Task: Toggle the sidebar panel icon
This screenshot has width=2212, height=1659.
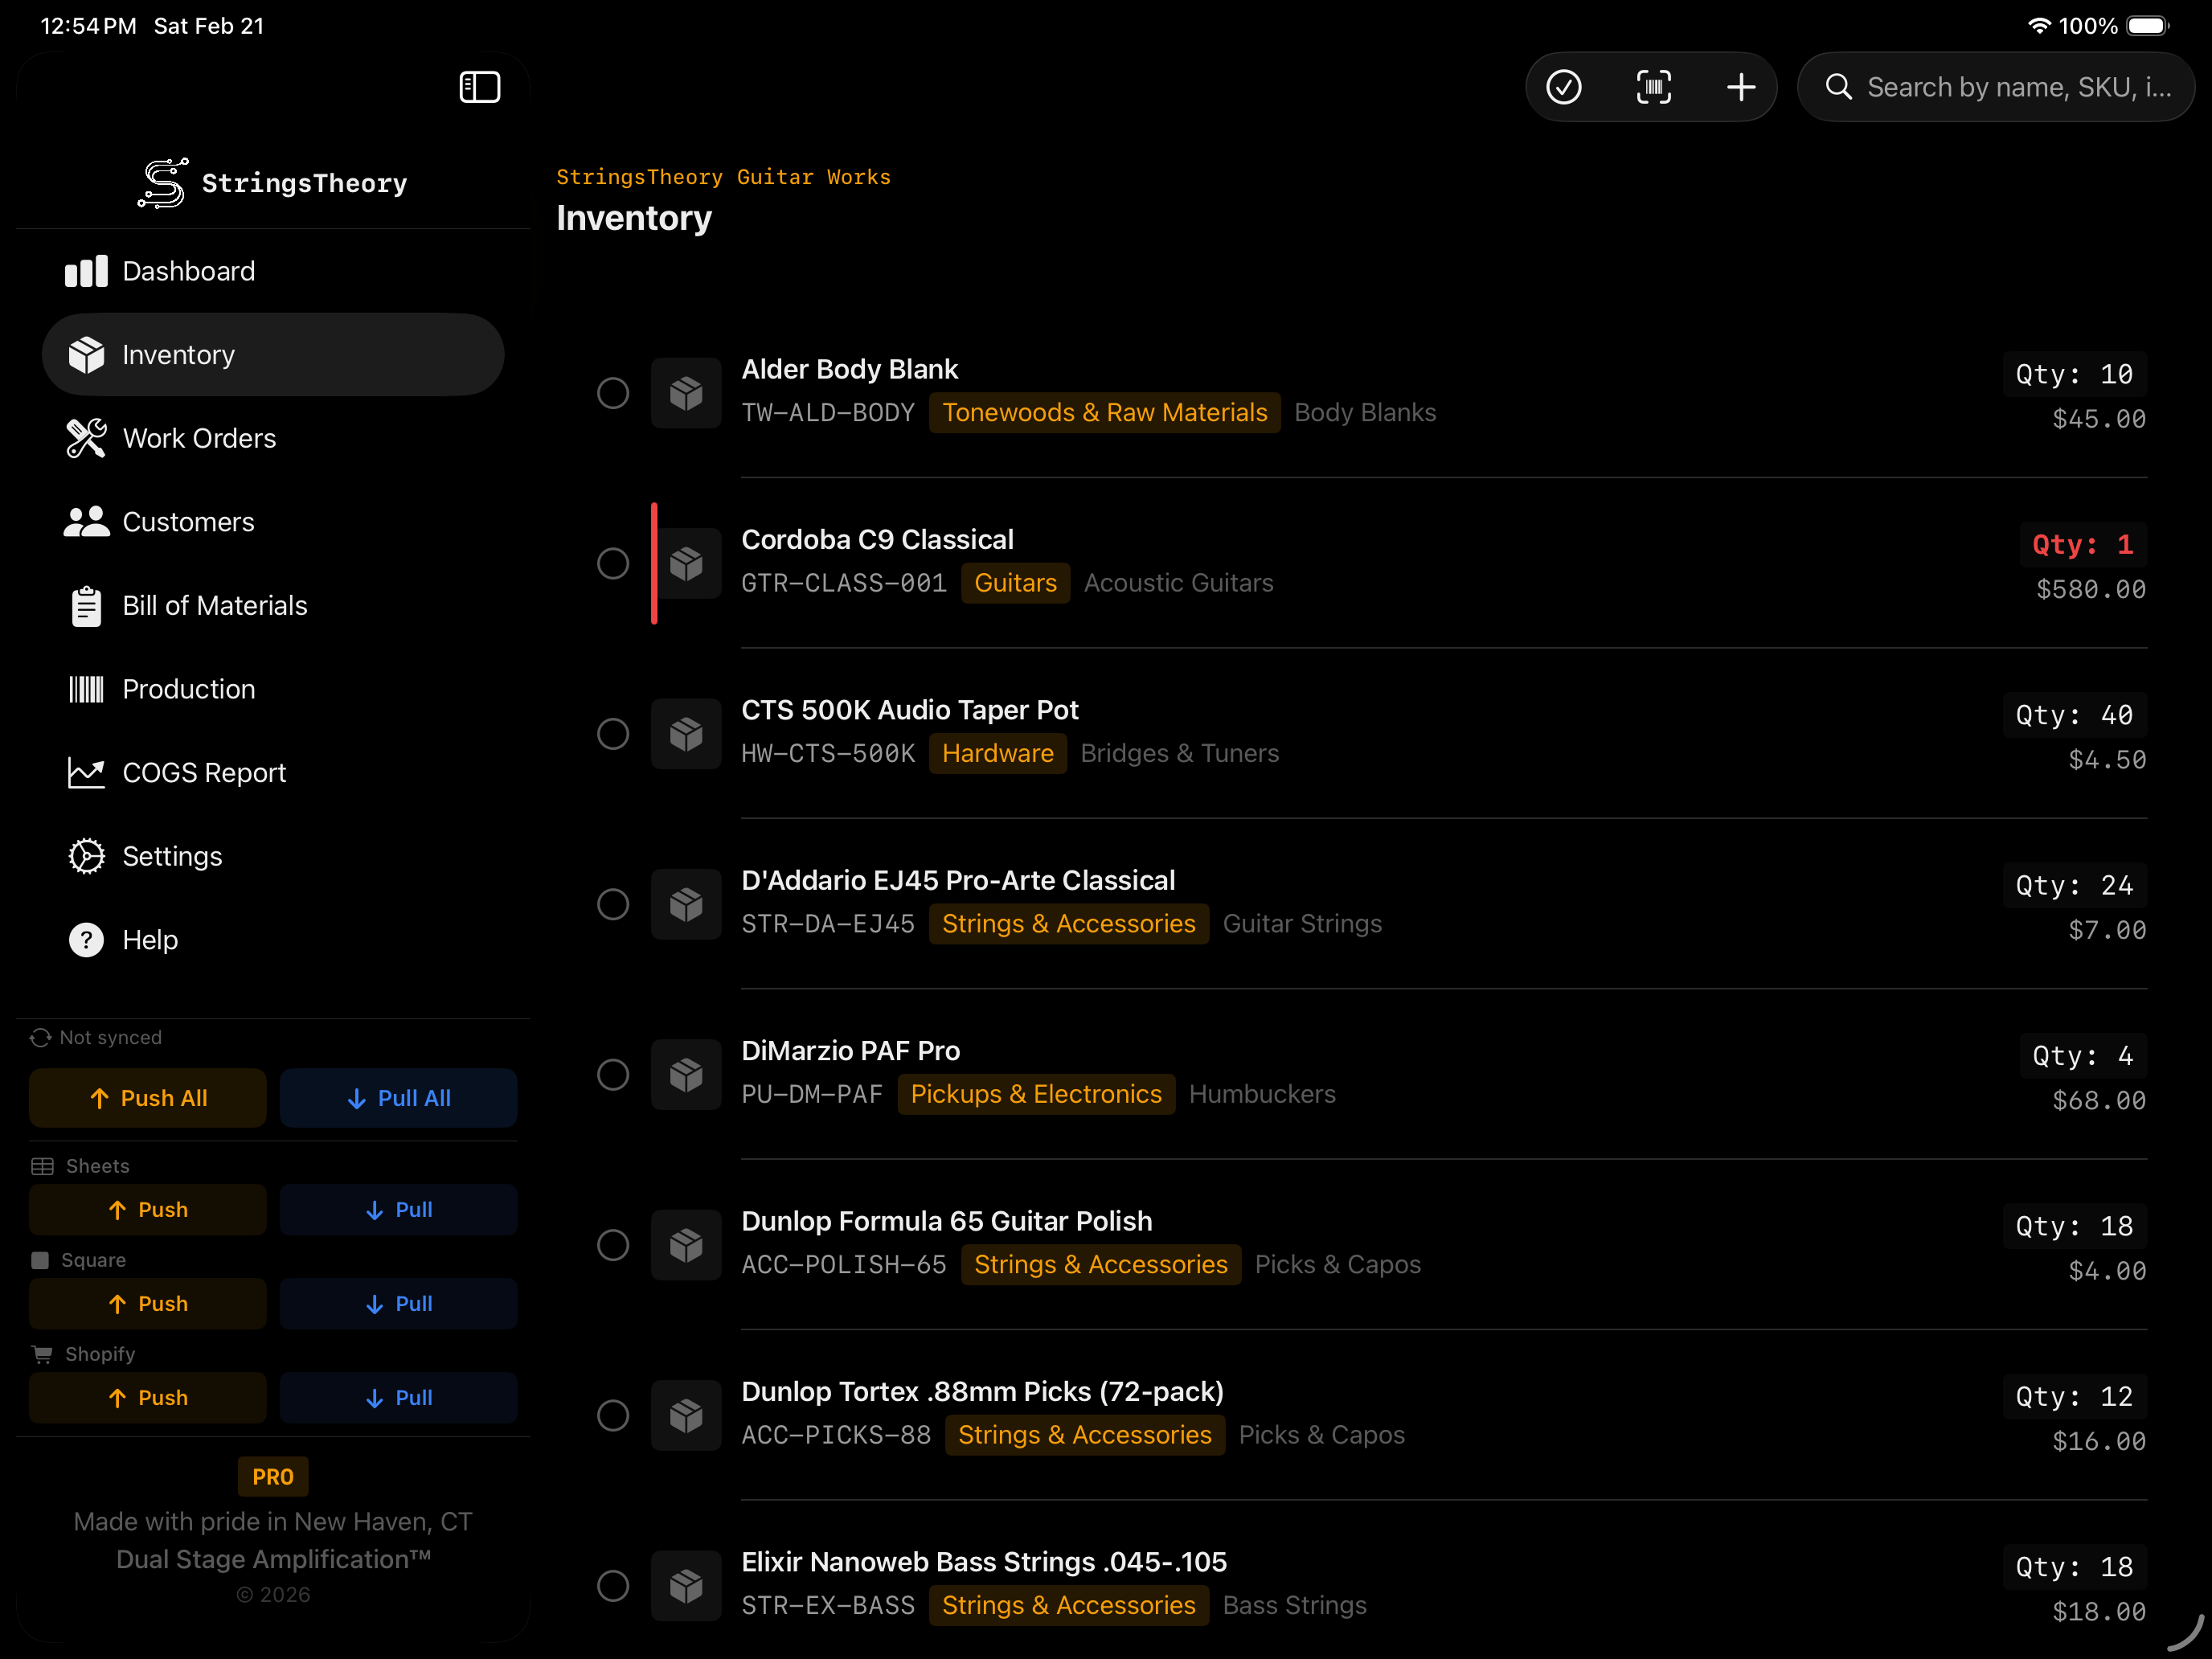Action: [479, 87]
